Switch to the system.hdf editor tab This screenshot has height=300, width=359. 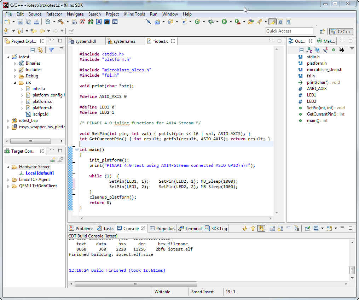click(86, 41)
